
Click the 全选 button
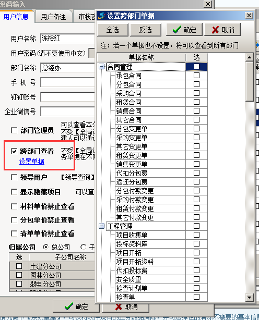(113, 30)
